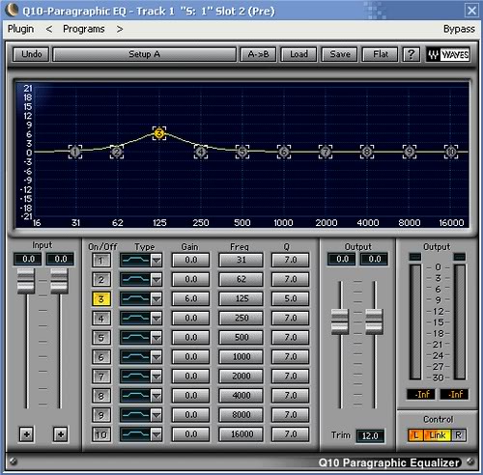Image resolution: width=483 pixels, height=475 pixels.
Task: Select band 5 marker in EQ graph
Action: pos(242,152)
